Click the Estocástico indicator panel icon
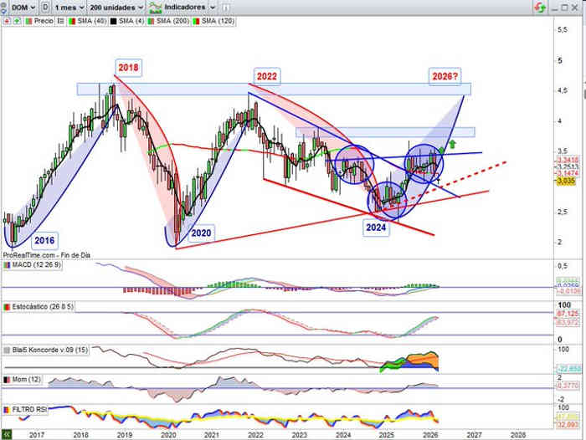The width and height of the screenshot is (586, 440). coord(6,308)
